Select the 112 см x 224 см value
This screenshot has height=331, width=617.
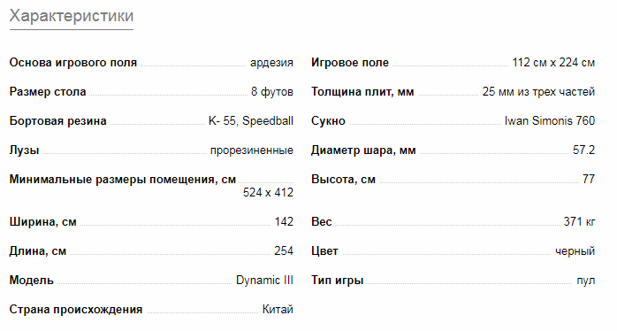coord(553,63)
